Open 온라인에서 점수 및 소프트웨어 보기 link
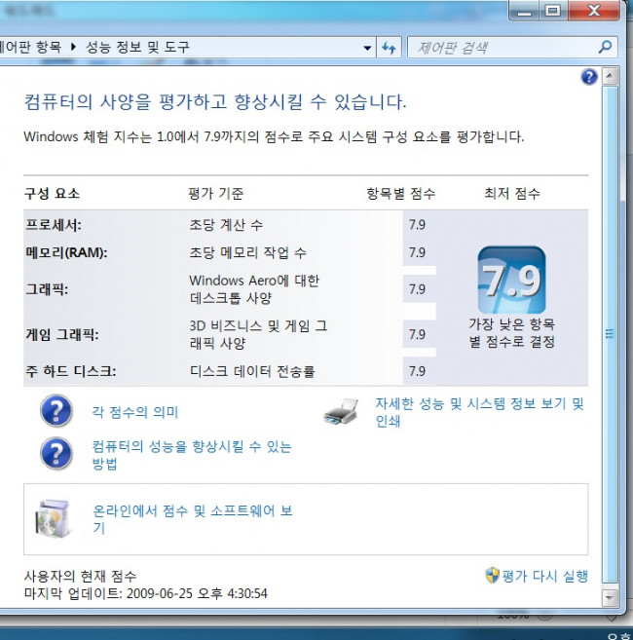Image resolution: width=633 pixels, height=640 pixels. click(x=193, y=519)
